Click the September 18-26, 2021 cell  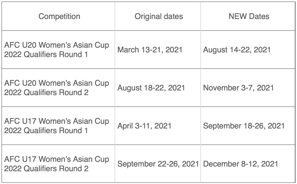point(248,126)
